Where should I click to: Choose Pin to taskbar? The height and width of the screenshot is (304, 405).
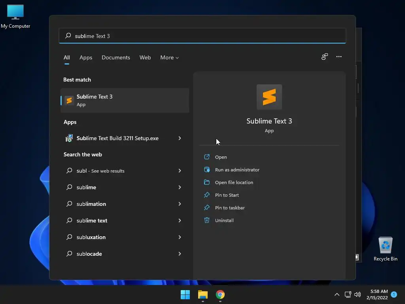click(230, 208)
